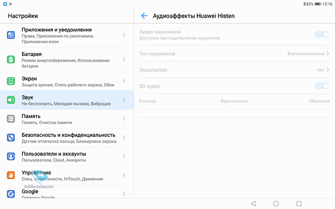Open the Apps and notifications icon
Image resolution: width=335 pixels, height=209 pixels.
(11, 35)
